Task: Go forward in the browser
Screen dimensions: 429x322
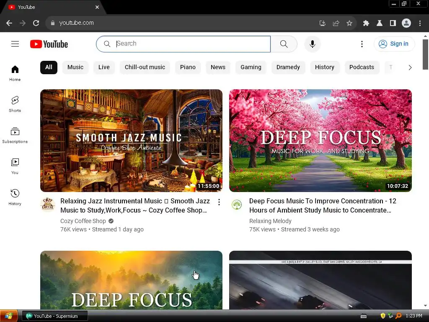Action: coord(23,23)
